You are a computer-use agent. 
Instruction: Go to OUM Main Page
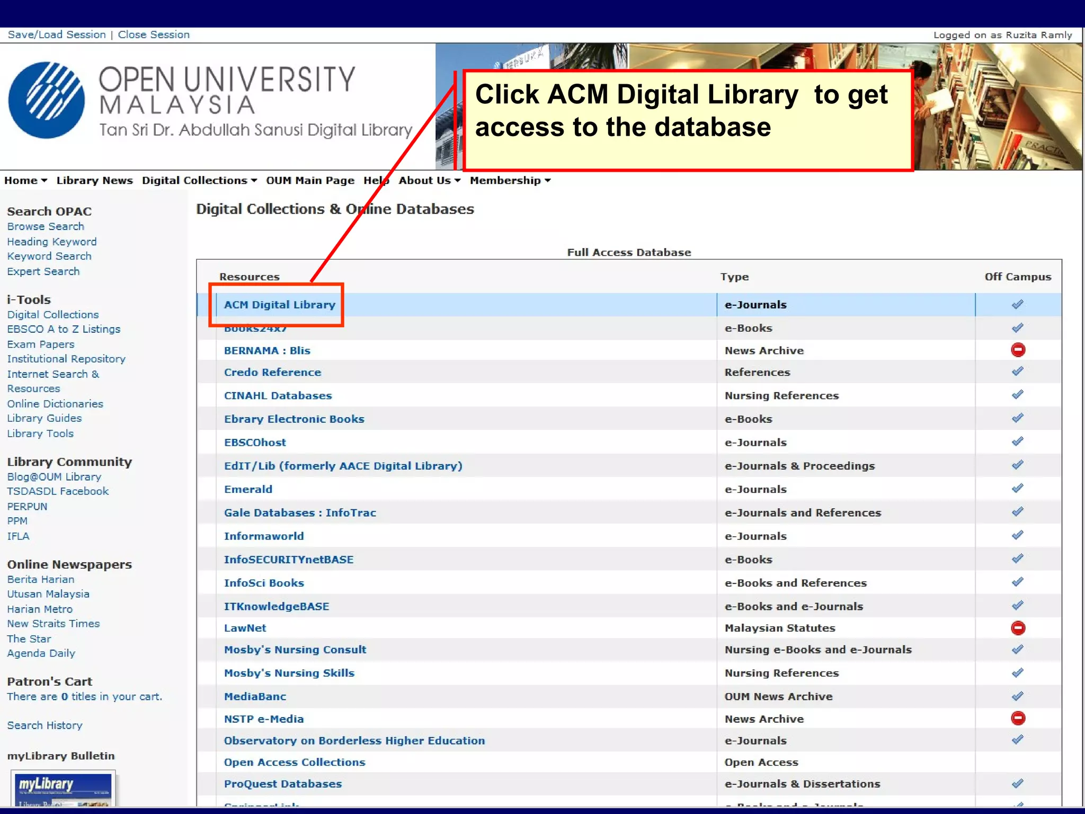(x=310, y=181)
